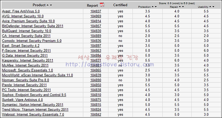Sort Usability scores ascending arrow
222x118 pixels.
pos(210,7)
